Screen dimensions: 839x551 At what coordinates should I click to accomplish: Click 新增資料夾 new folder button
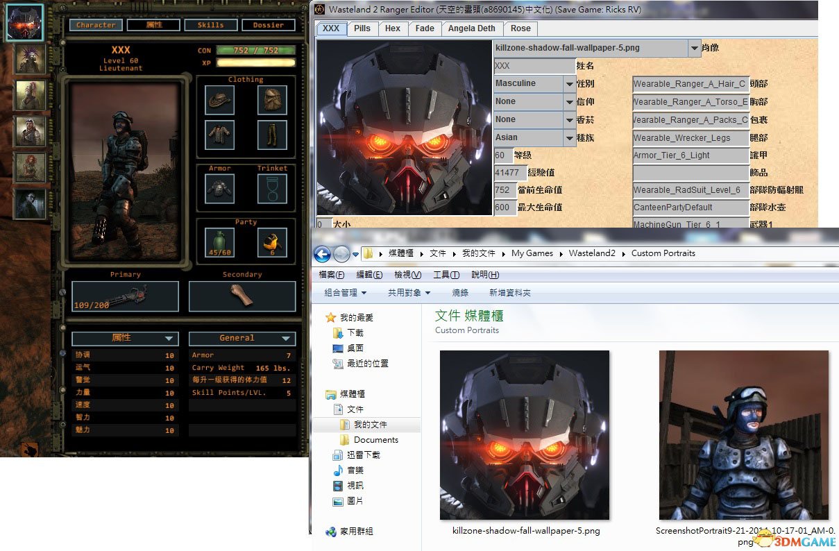point(510,293)
